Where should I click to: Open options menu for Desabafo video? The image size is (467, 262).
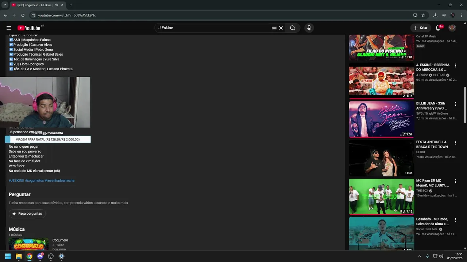(x=455, y=220)
